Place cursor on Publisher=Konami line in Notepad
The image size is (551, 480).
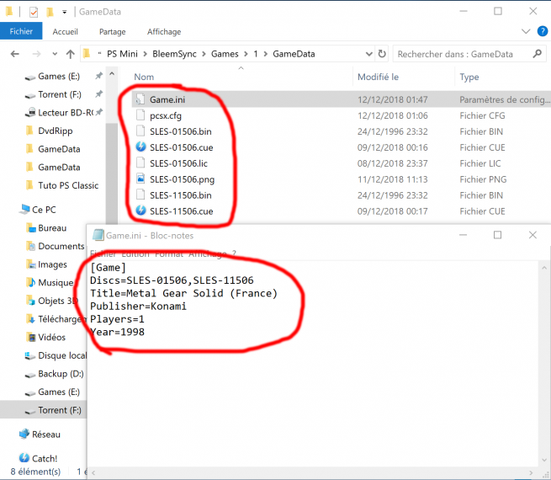point(138,307)
